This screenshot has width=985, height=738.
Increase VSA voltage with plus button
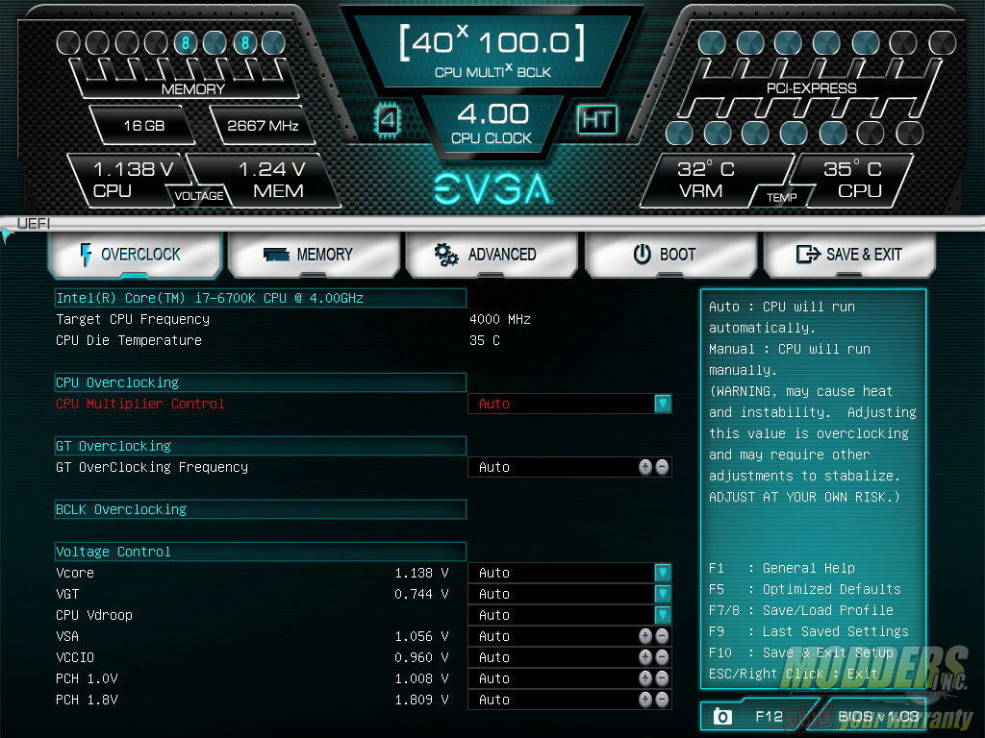(x=645, y=636)
